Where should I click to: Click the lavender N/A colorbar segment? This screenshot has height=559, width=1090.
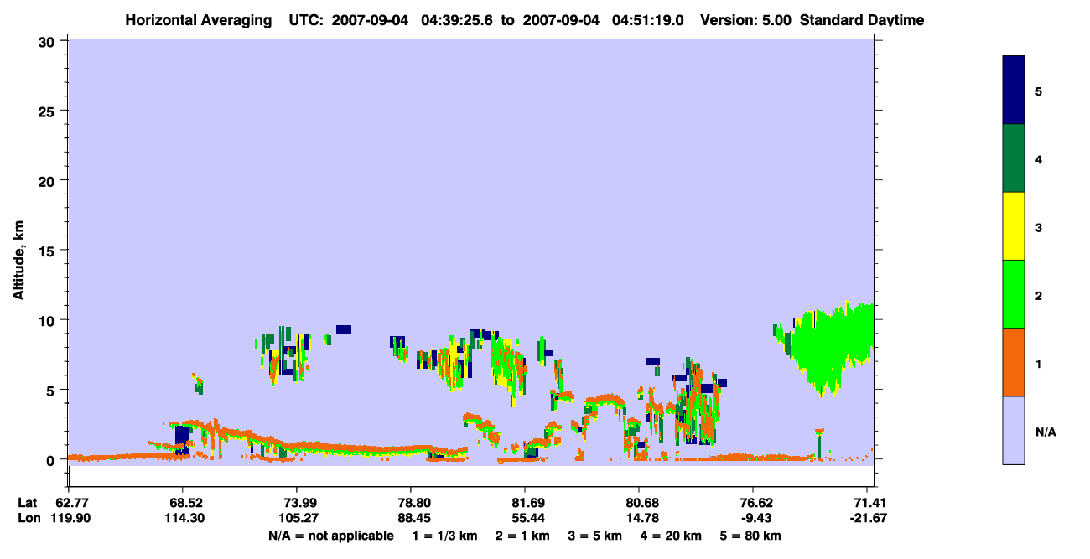[x=1014, y=430]
